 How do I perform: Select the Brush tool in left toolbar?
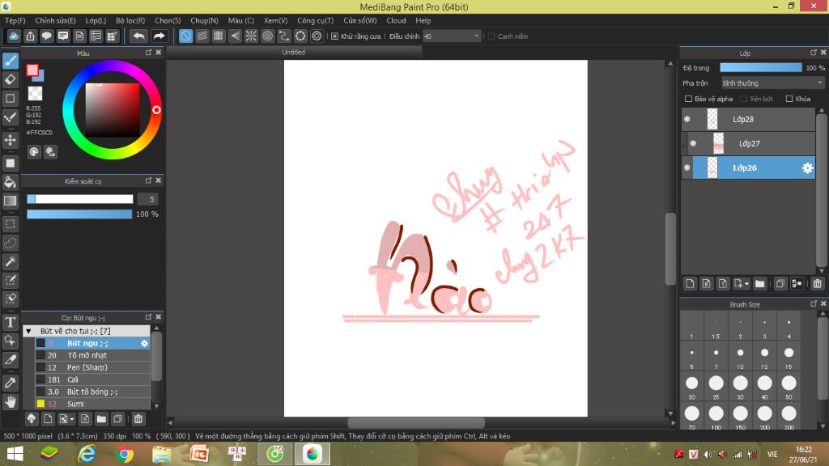pyautogui.click(x=11, y=61)
